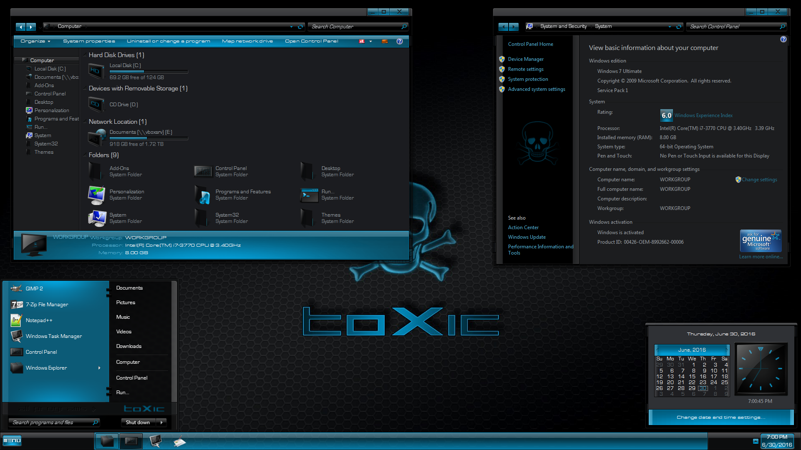Click the notepad checklist taskbar icon
801x450 pixels.
point(179,441)
